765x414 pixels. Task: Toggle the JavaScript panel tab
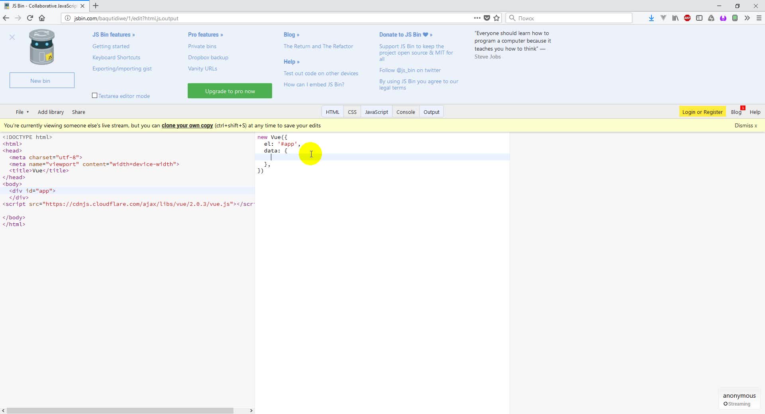pyautogui.click(x=377, y=112)
